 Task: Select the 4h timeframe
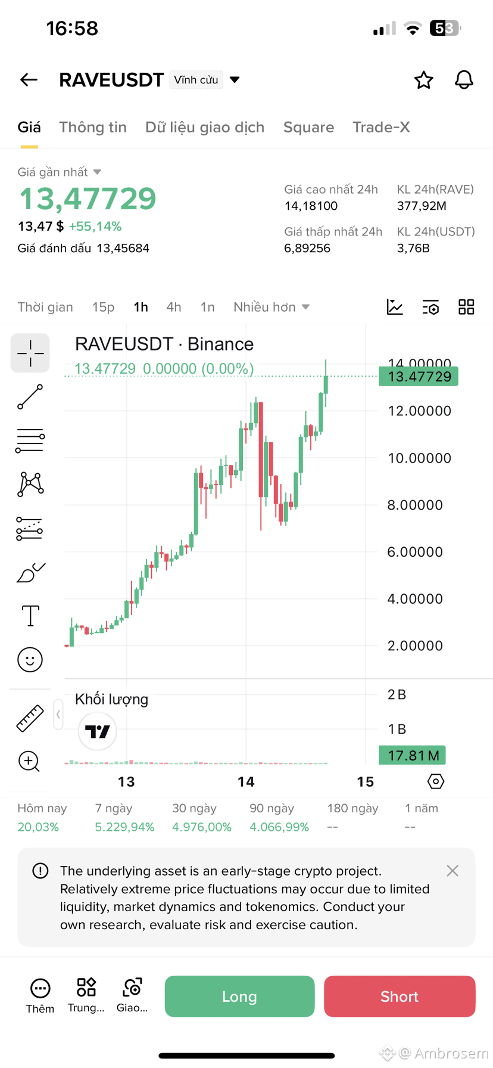coord(174,307)
